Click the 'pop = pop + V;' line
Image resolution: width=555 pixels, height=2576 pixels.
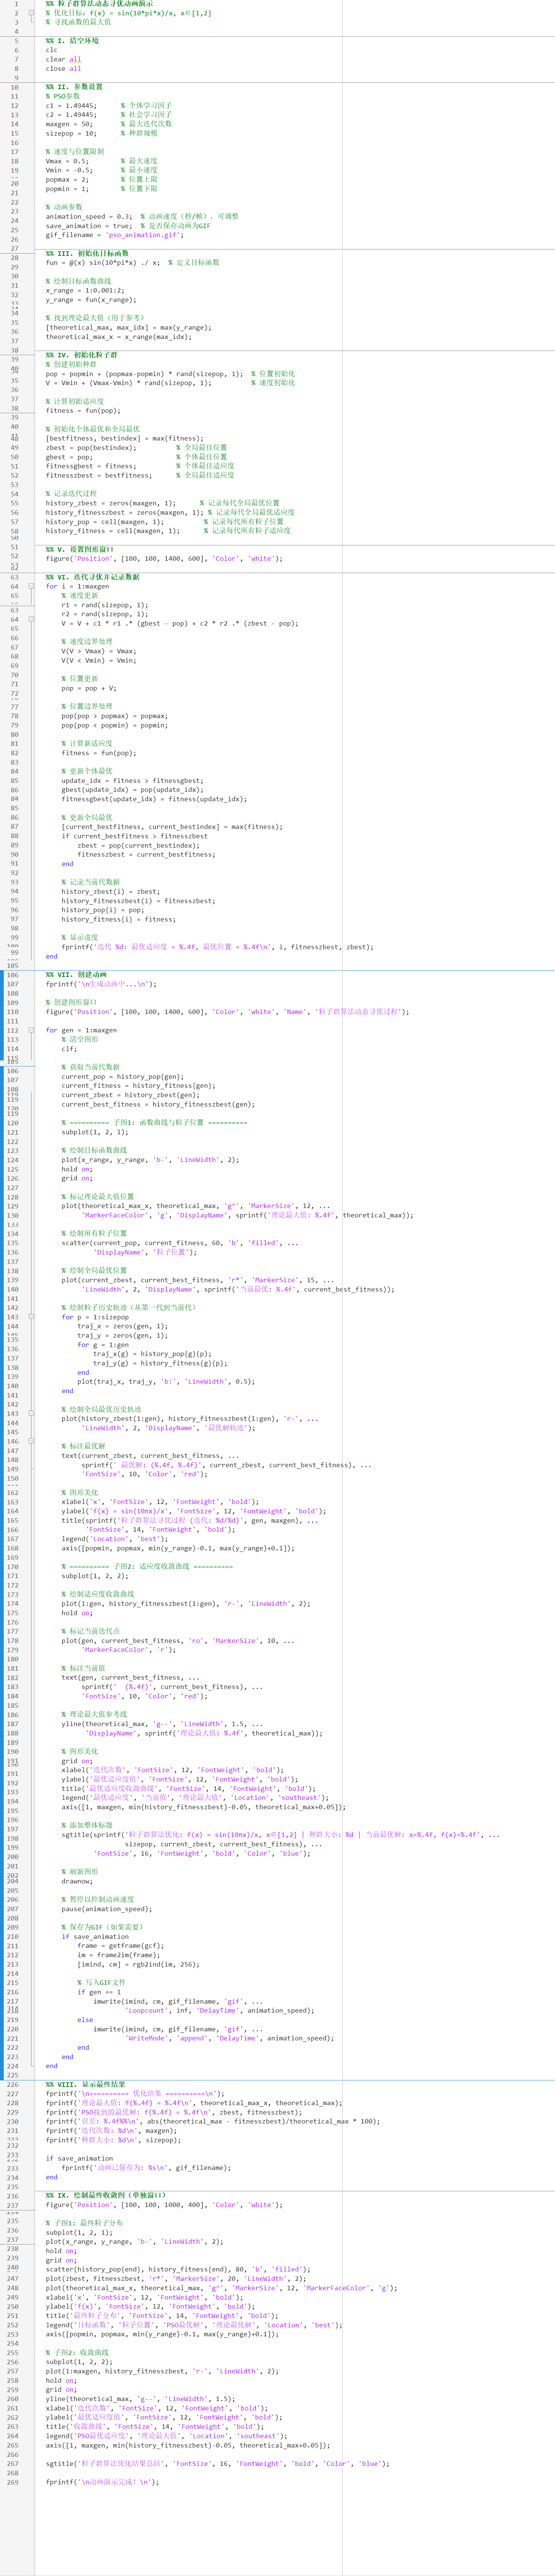click(89, 688)
